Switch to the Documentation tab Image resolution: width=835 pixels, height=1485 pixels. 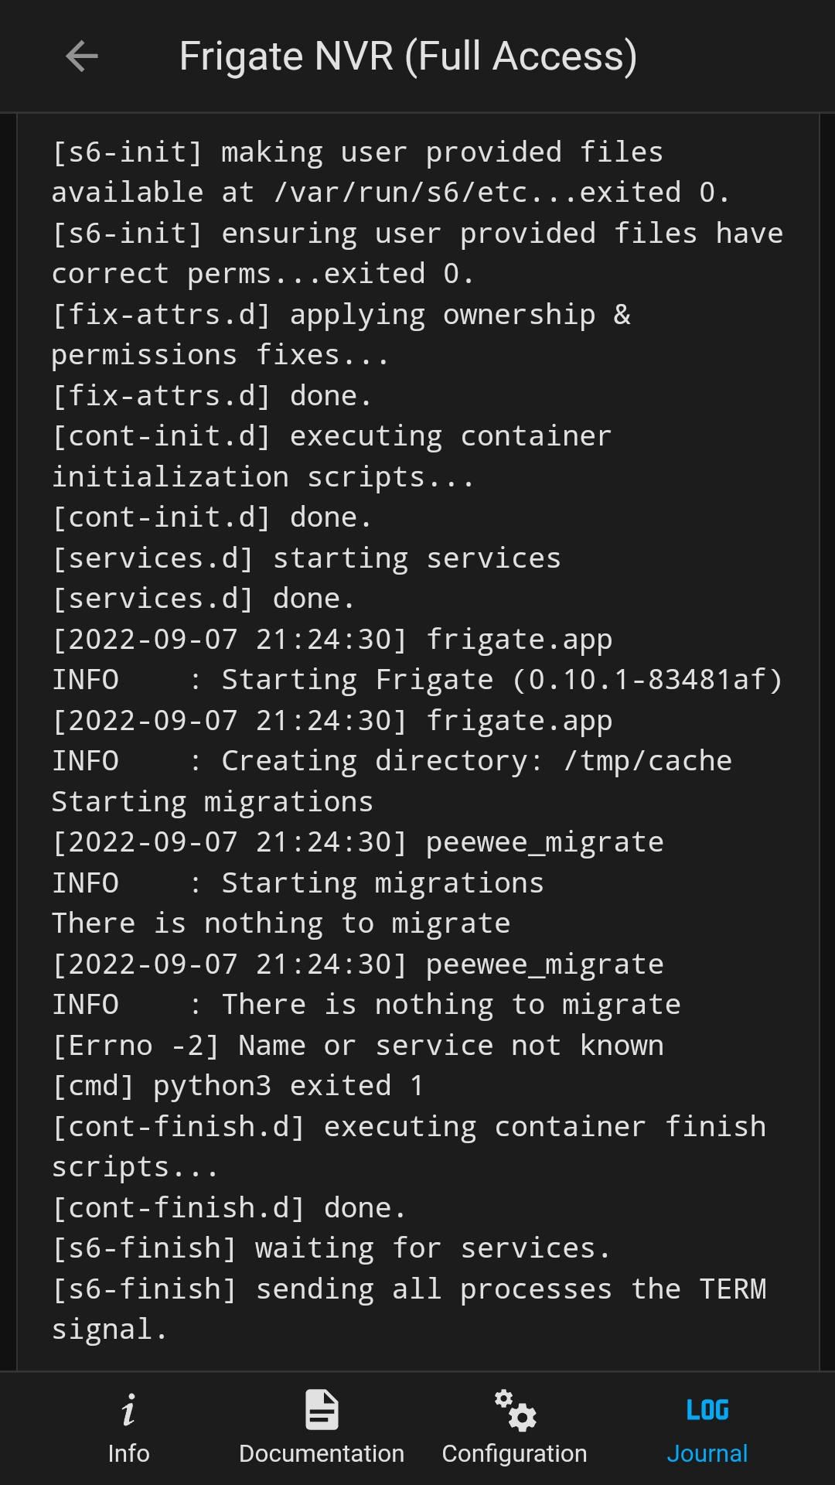click(x=321, y=1453)
